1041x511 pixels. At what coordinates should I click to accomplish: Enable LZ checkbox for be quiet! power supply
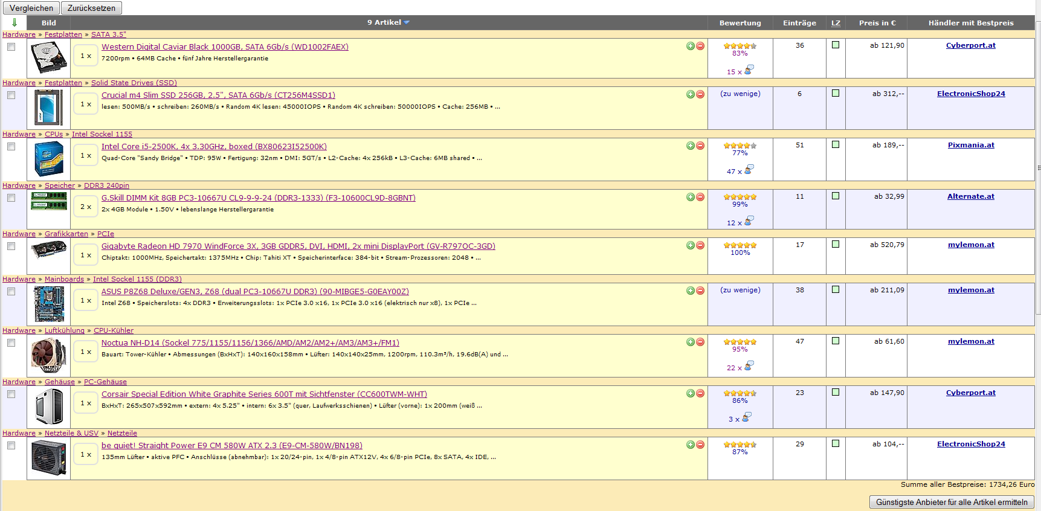pyautogui.click(x=836, y=444)
